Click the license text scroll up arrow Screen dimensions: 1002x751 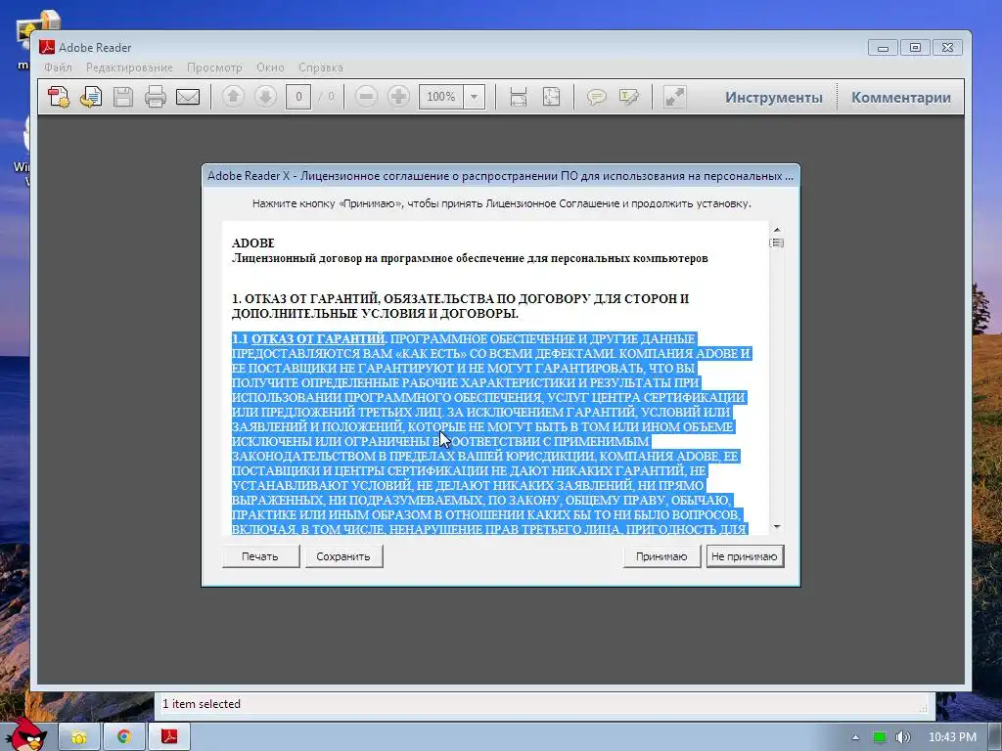tap(777, 229)
